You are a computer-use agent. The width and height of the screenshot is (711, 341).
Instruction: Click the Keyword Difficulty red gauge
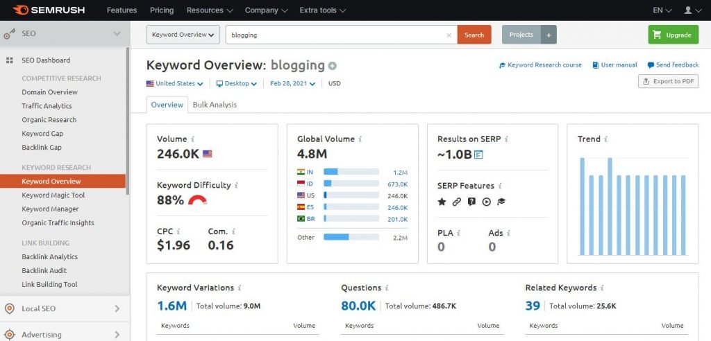198,200
